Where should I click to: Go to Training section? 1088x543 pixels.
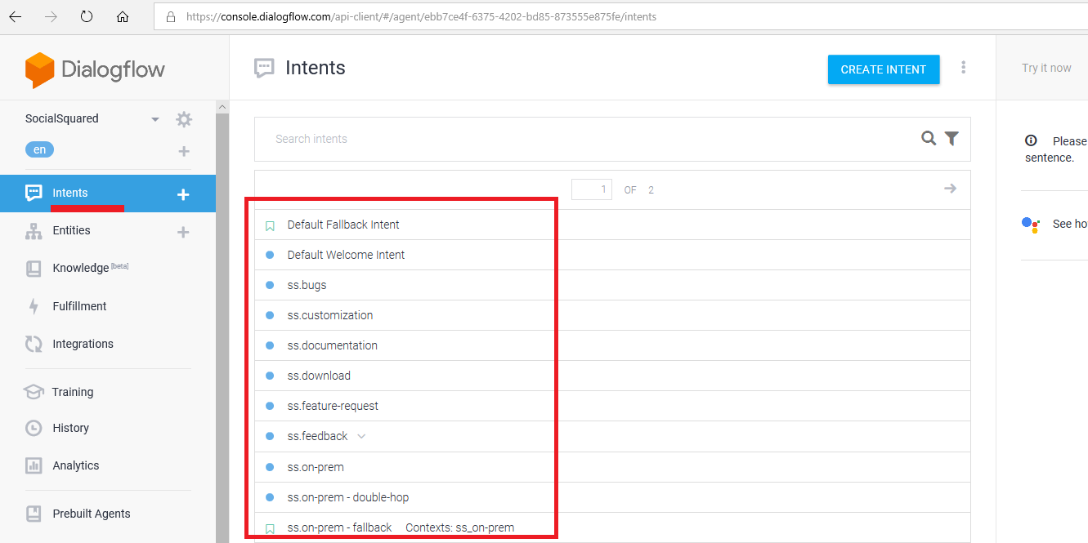point(72,392)
